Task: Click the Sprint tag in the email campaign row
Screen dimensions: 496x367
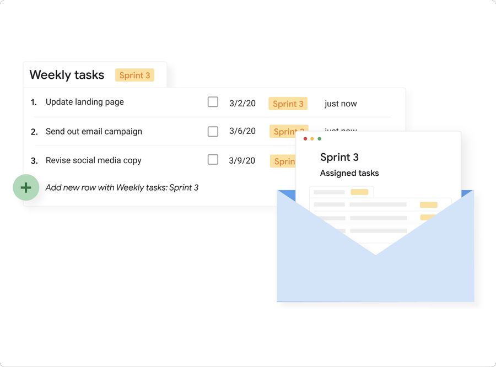Action: pos(283,132)
